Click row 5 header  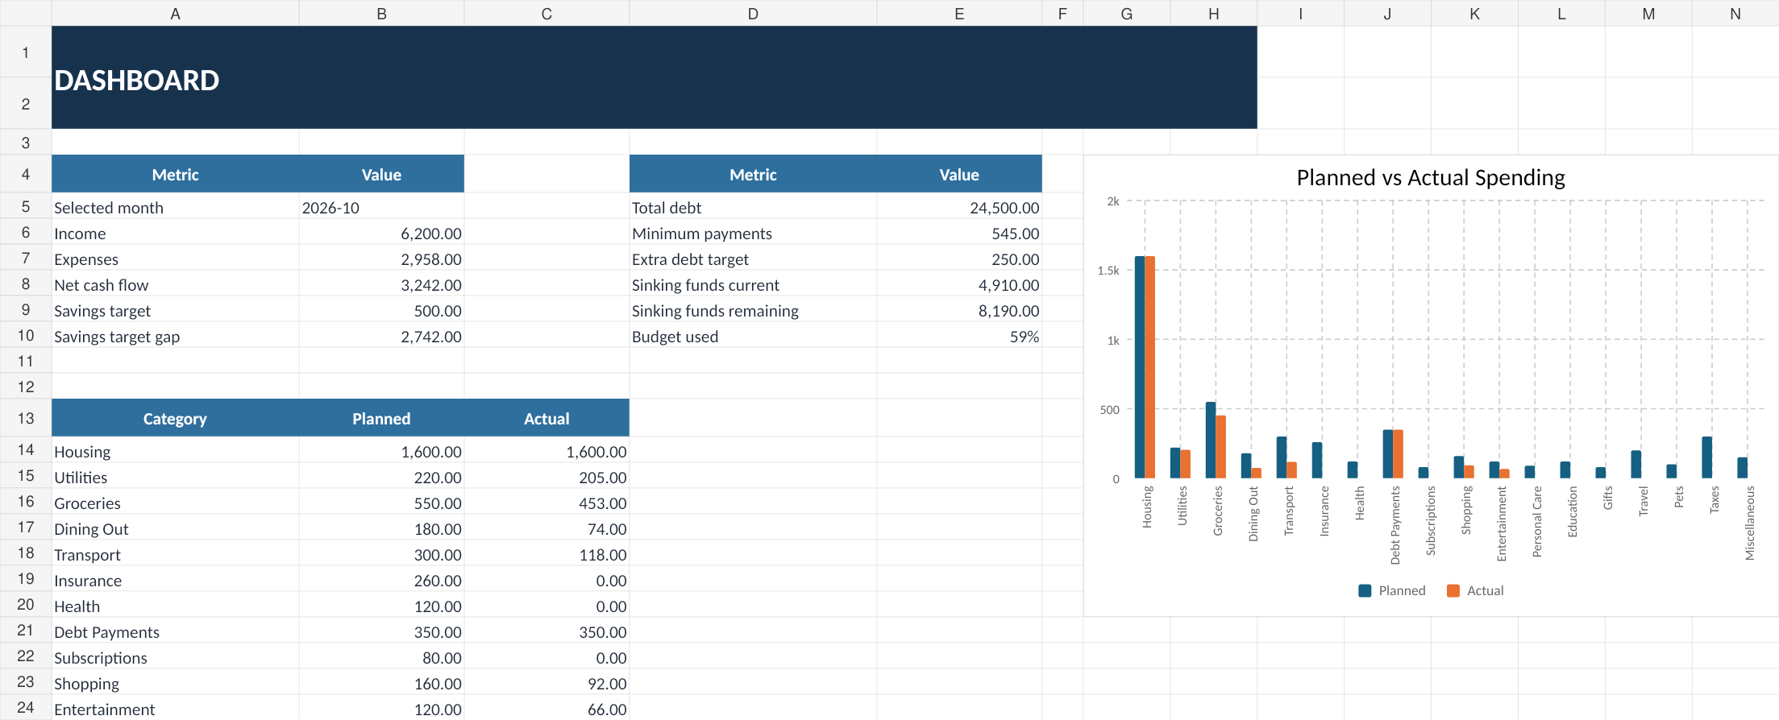[x=26, y=206]
